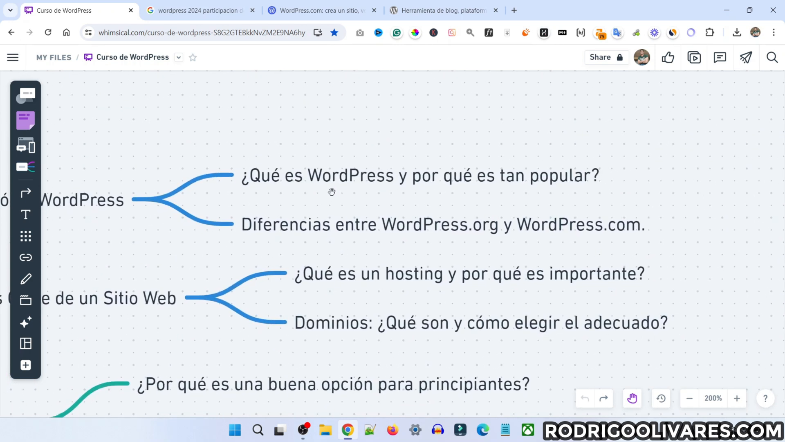Open search with magnifier icon in header
The height and width of the screenshot is (442, 785).
(x=772, y=57)
